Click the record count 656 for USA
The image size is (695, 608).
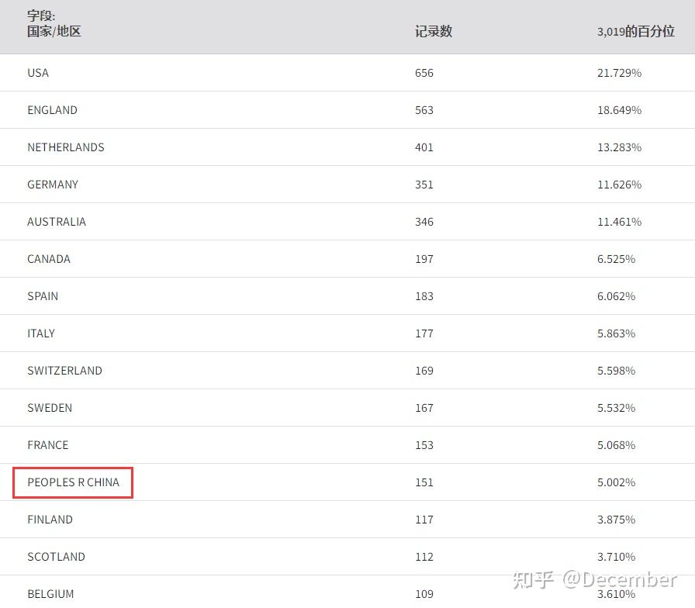[x=424, y=73]
